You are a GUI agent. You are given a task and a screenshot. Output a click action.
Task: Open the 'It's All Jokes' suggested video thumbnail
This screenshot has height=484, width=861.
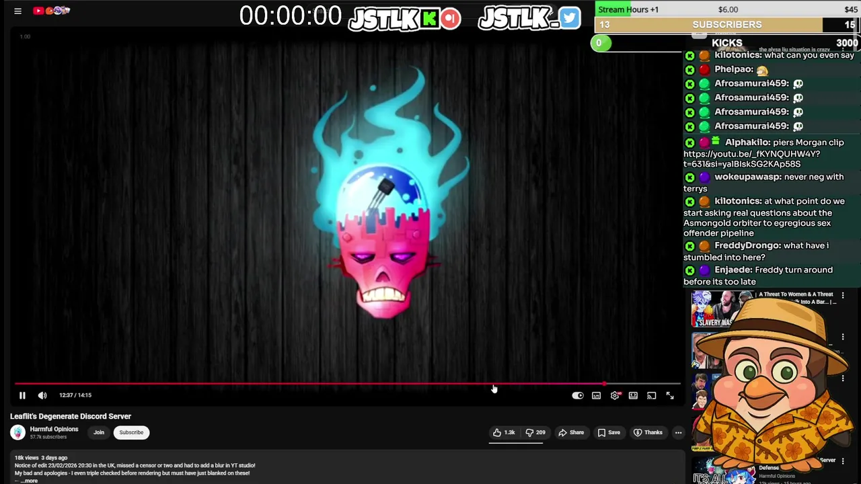click(x=722, y=471)
